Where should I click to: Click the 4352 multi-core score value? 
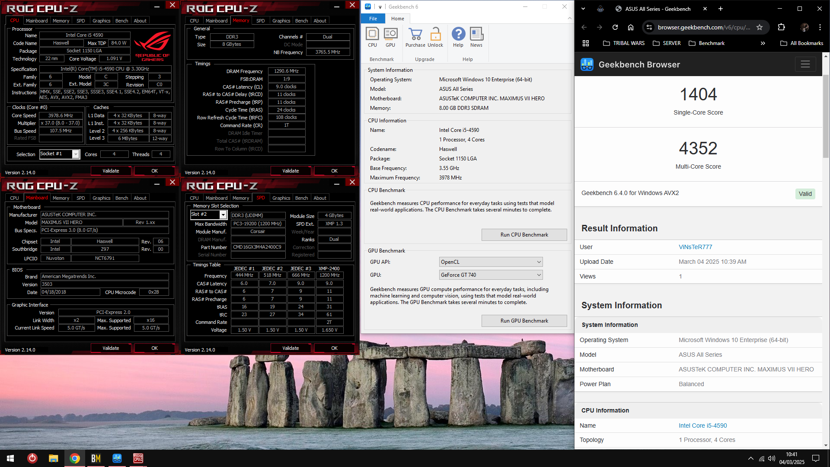tap(698, 148)
